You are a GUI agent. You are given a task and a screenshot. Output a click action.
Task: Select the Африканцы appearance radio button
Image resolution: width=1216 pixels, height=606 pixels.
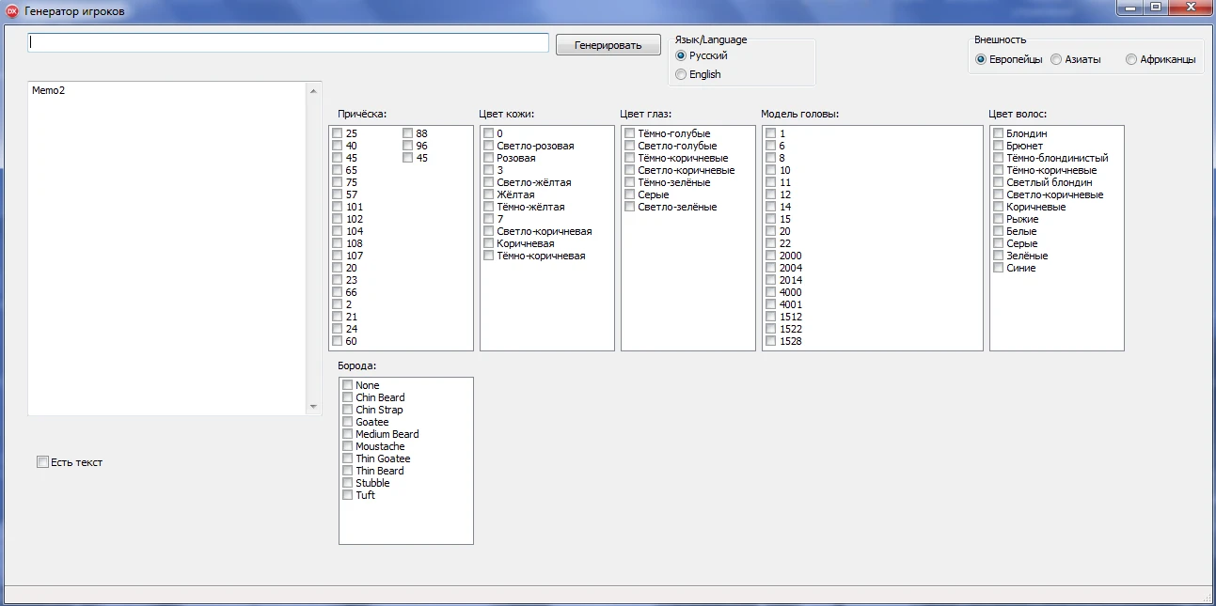pos(1131,59)
